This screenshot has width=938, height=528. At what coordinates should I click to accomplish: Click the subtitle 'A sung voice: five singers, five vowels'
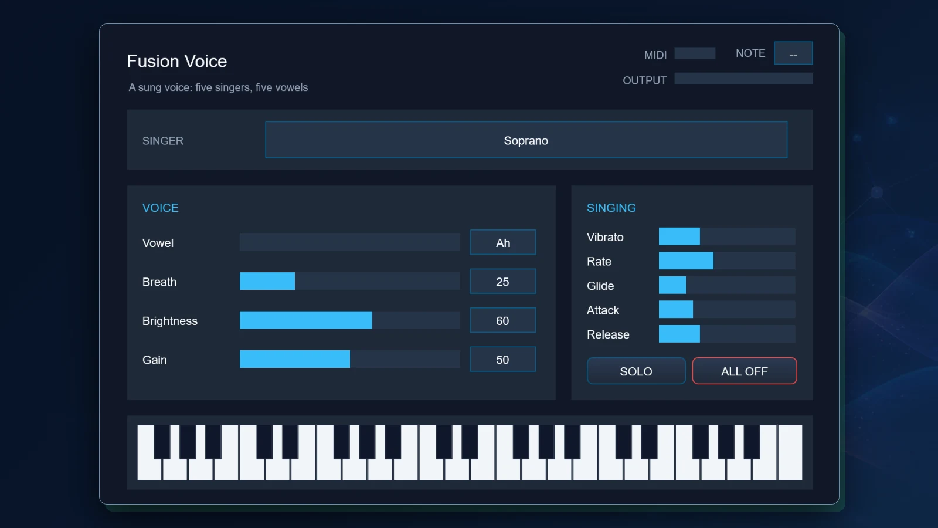218,87
